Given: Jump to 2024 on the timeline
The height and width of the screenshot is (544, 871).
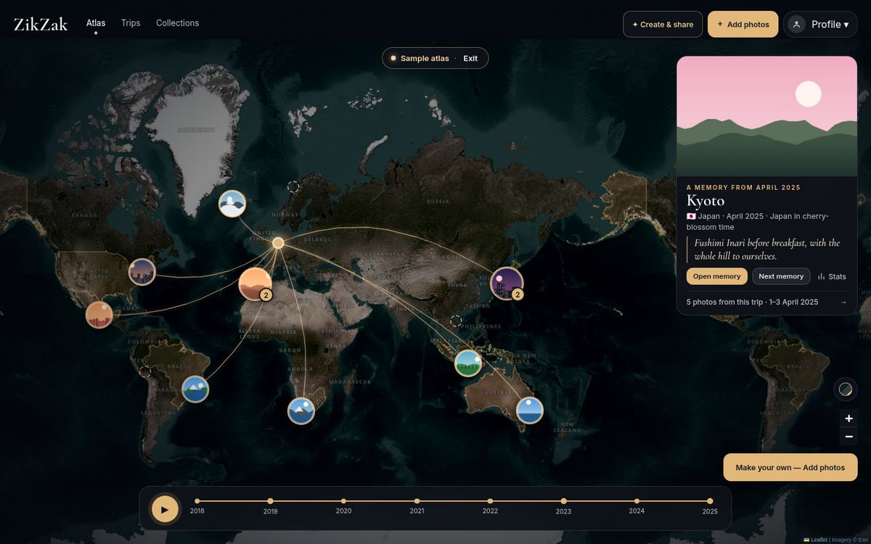Looking at the screenshot, I should click(x=637, y=501).
